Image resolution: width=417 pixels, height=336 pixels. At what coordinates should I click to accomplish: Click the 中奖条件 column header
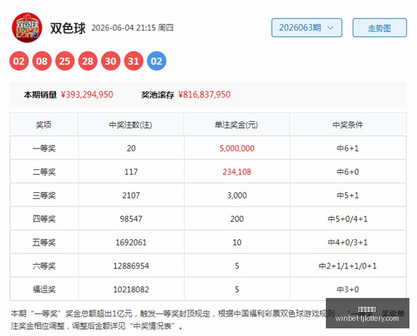point(348,124)
